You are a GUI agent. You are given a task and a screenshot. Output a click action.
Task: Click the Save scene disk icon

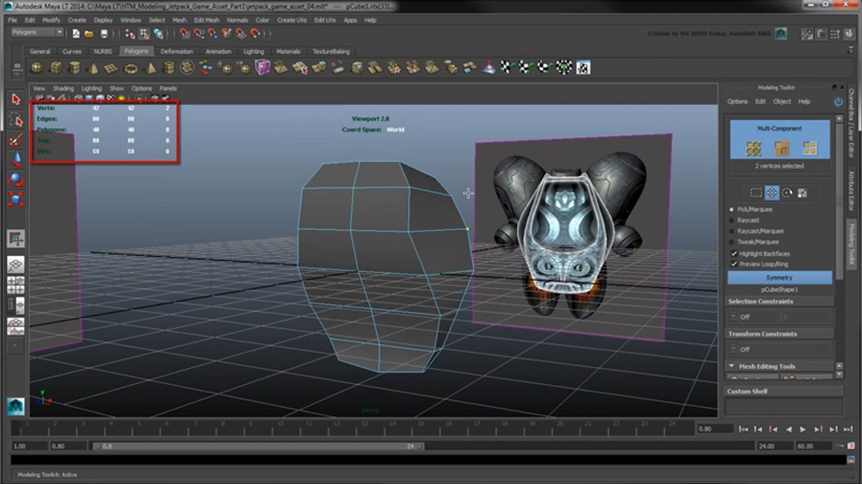click(104, 33)
